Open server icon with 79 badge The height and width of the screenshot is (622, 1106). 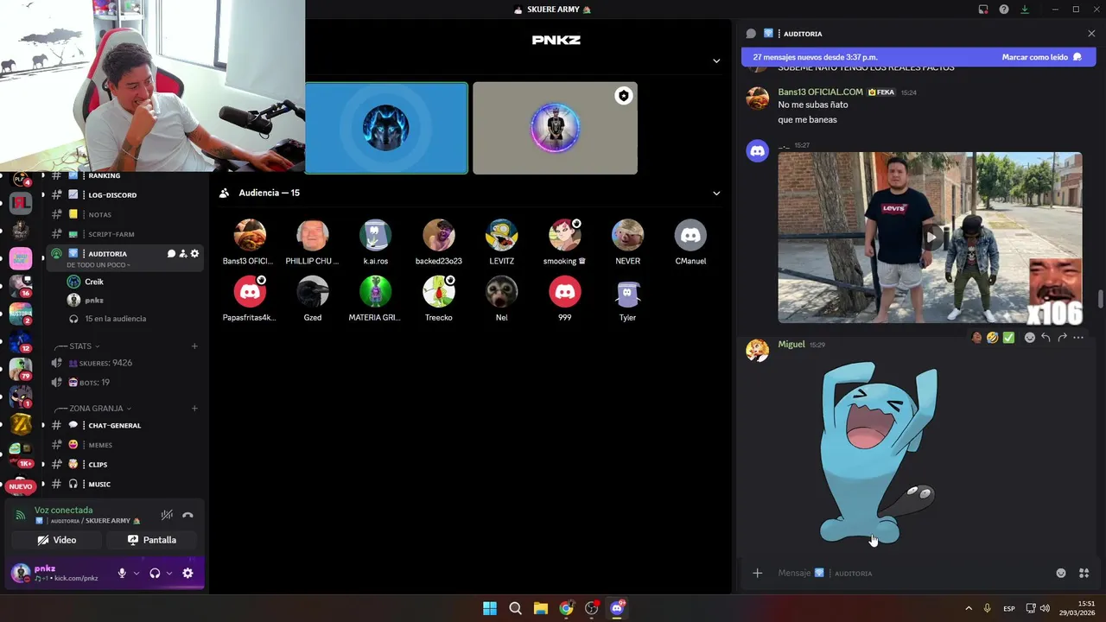tap(21, 369)
